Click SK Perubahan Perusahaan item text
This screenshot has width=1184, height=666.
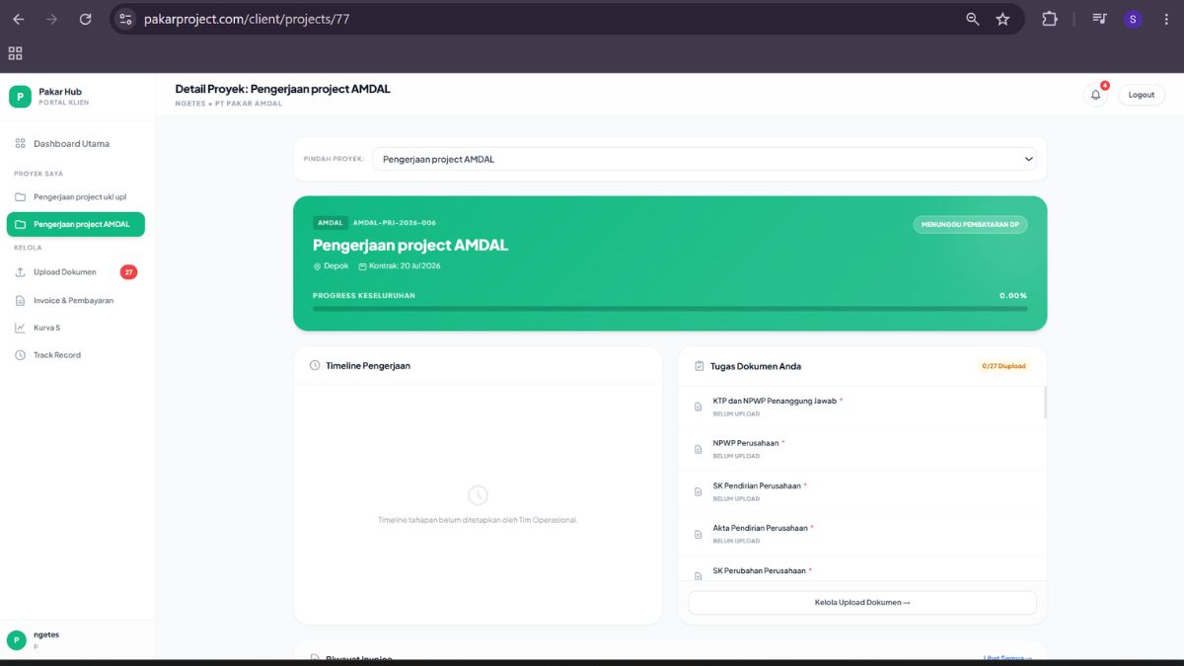click(x=759, y=570)
